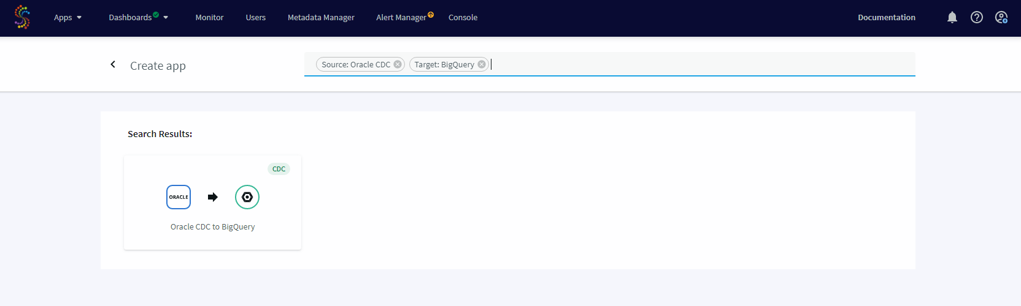The height and width of the screenshot is (306, 1021).
Task: Expand the Dashboards dropdown arrow
Action: (x=166, y=18)
